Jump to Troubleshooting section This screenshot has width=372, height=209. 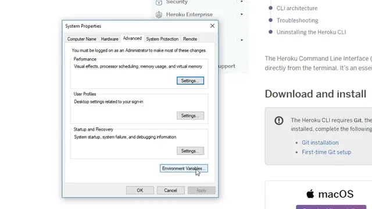coord(297,20)
